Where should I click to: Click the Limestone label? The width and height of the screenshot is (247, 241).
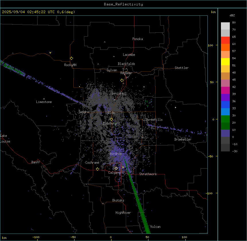44,102
